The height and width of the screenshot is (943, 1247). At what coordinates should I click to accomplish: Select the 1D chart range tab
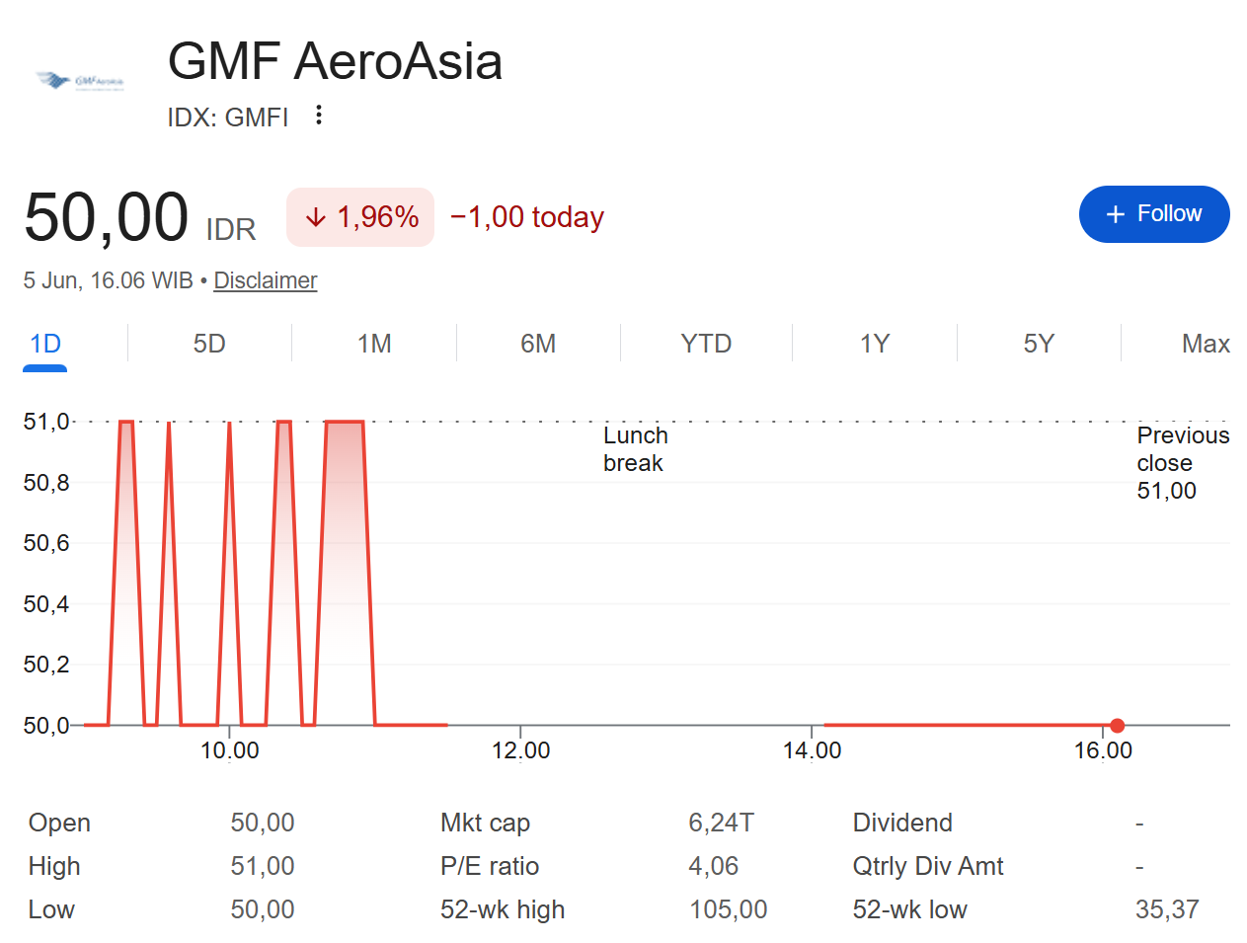click(45, 344)
